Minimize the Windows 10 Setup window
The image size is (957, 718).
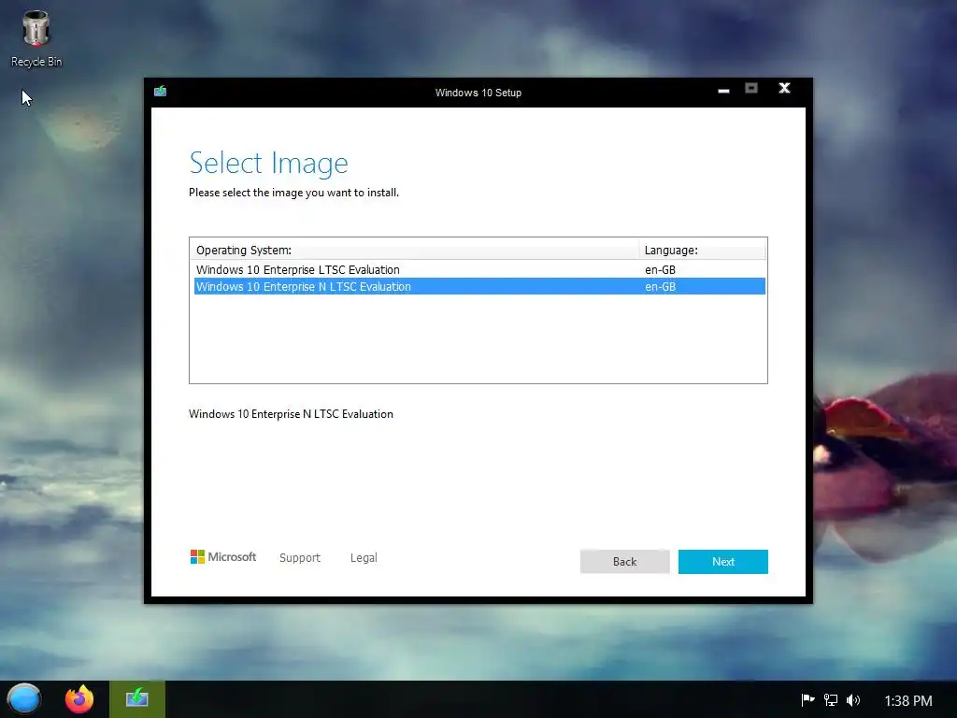723,90
